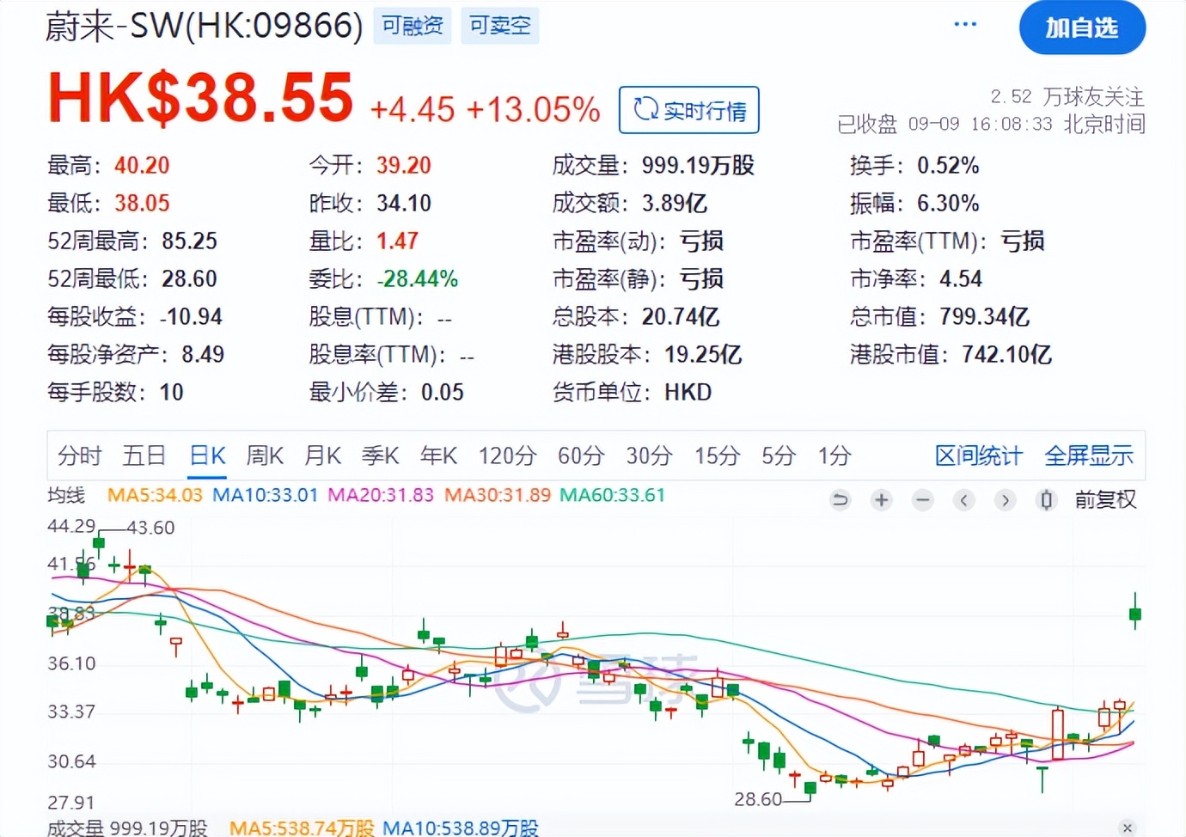
Task: Toggle the MA20:31.83 moving average line
Action: pyautogui.click(x=380, y=495)
